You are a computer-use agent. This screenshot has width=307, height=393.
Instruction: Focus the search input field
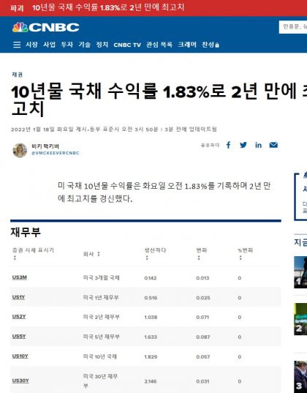click(293, 27)
